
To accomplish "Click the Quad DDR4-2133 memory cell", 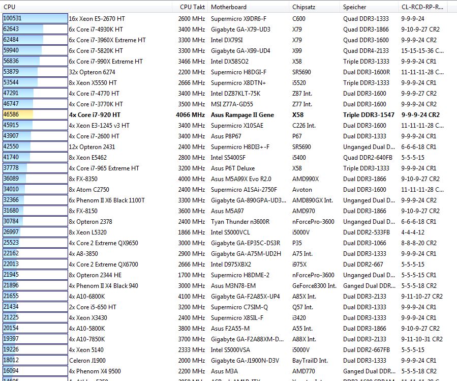I will coord(366,51).
